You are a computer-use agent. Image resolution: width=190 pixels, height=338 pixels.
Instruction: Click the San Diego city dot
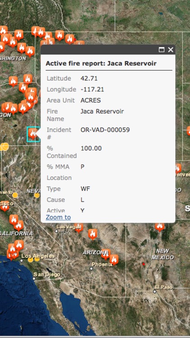coord(34,279)
